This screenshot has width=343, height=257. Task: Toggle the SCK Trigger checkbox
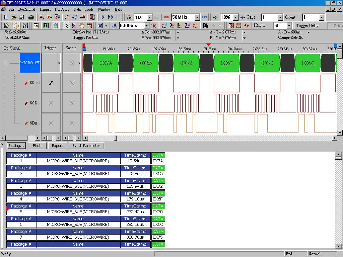[x=51, y=103]
